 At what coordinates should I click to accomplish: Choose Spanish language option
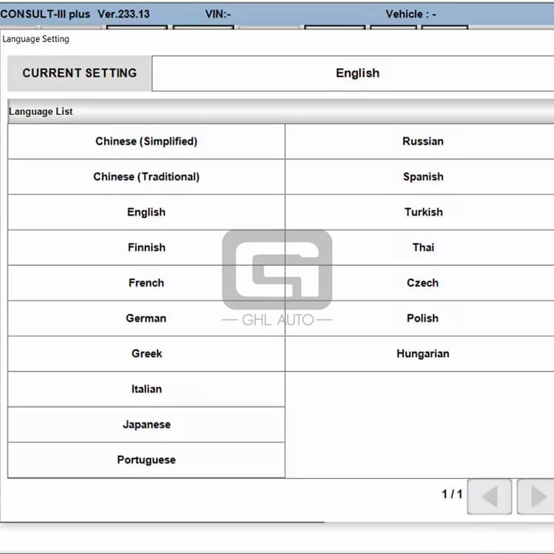420,177
